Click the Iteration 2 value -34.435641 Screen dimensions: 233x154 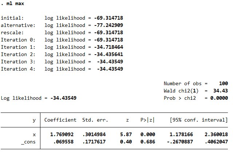[x=108, y=54]
